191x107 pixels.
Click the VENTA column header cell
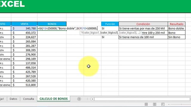(24, 24)
